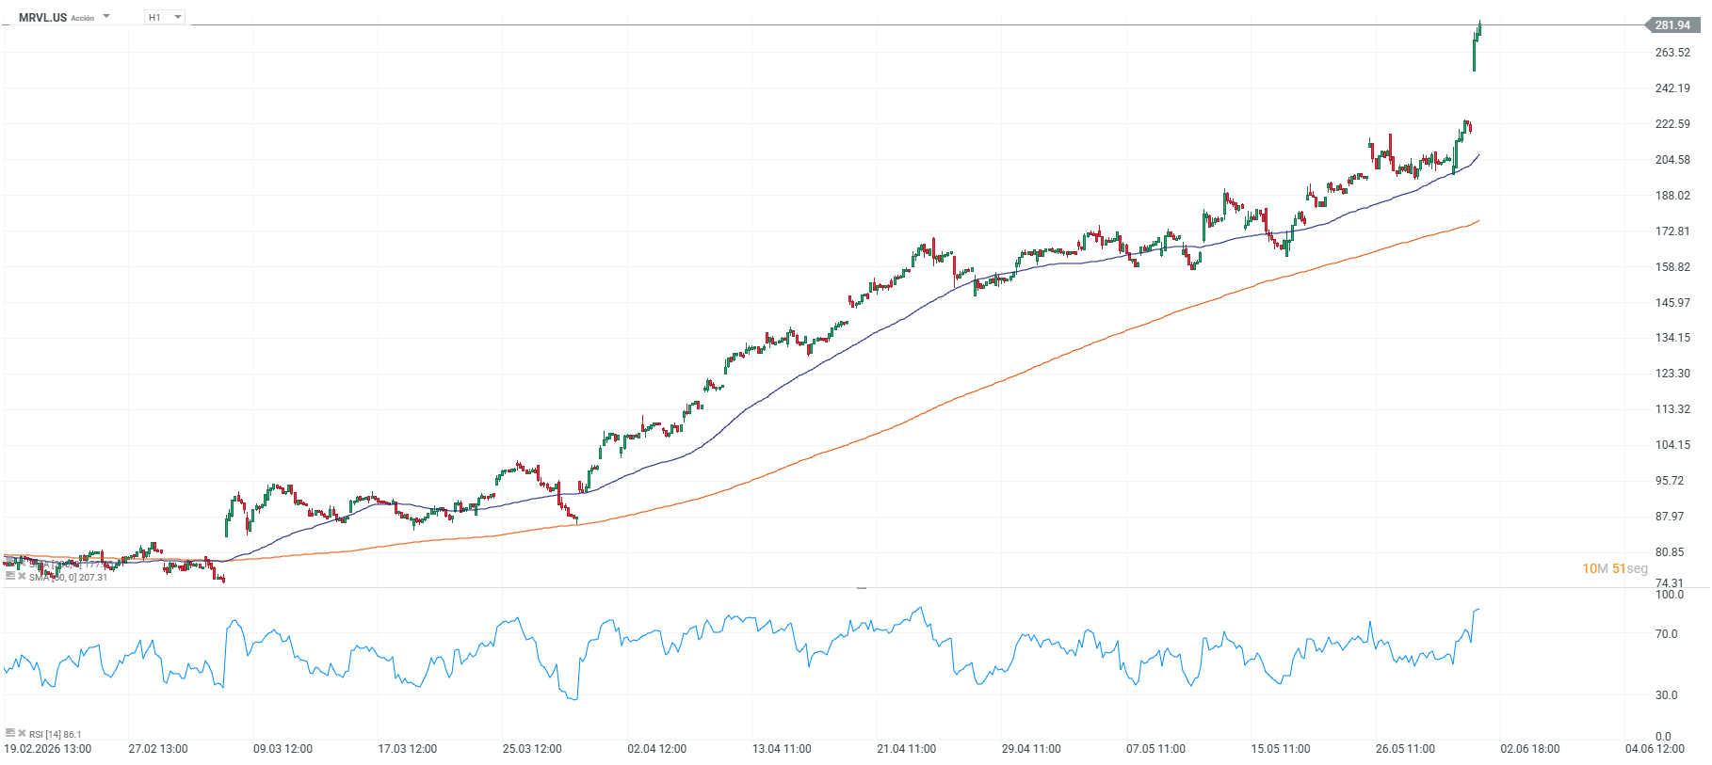Image resolution: width=1712 pixels, height=765 pixels.
Task: Open the H1 timeframe dropdown
Action: pyautogui.click(x=165, y=17)
